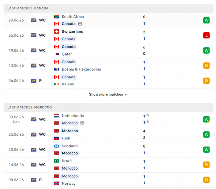Select the Haiti team name
This screenshot has height=189, width=216.
coord(66,138)
